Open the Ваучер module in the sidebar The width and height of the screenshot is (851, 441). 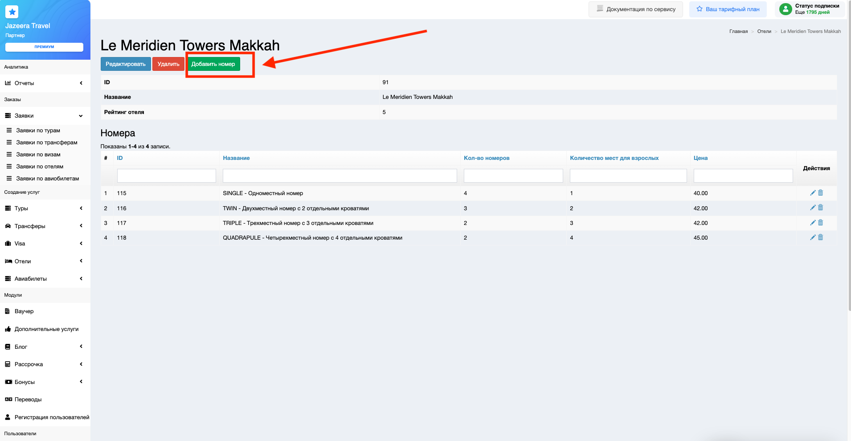click(x=24, y=311)
